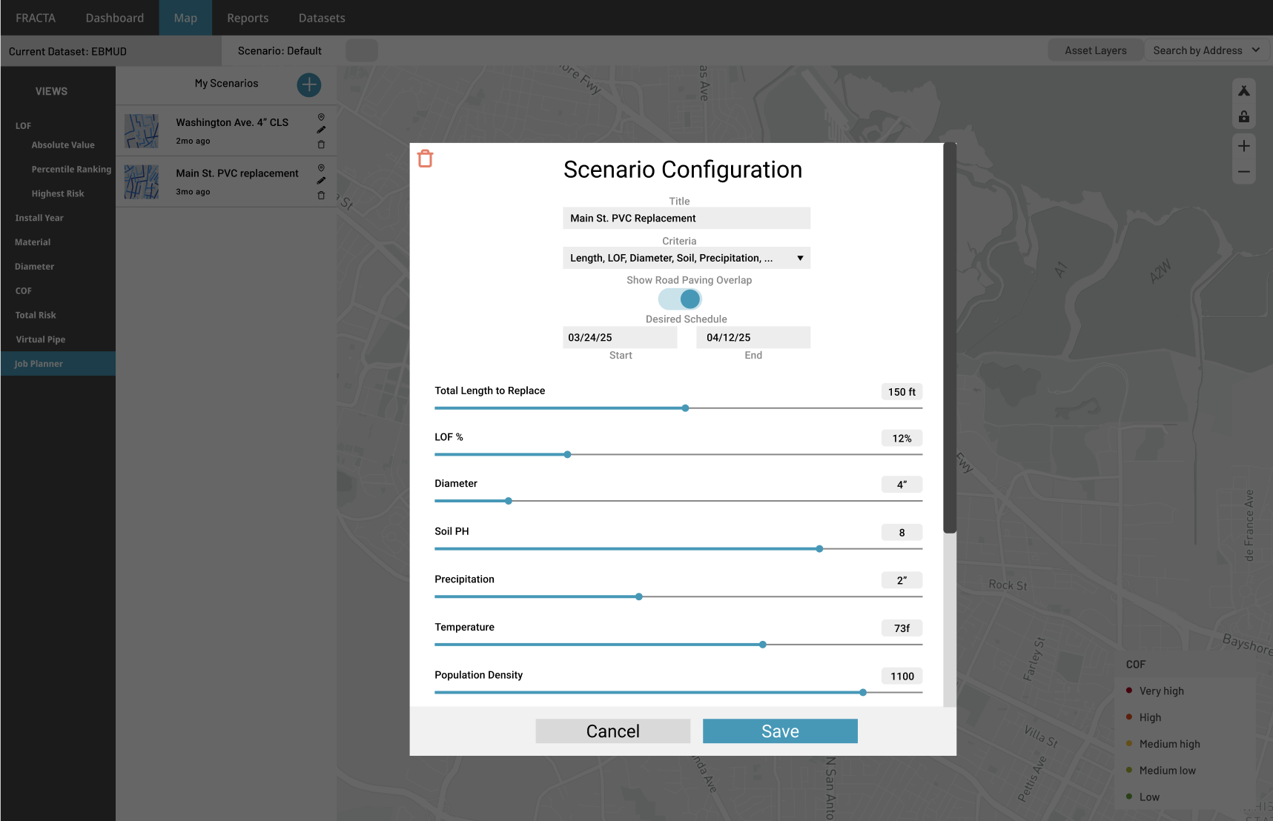Viewport: 1273px width, 821px height.
Task: Zoom out on the map
Action: tap(1244, 172)
